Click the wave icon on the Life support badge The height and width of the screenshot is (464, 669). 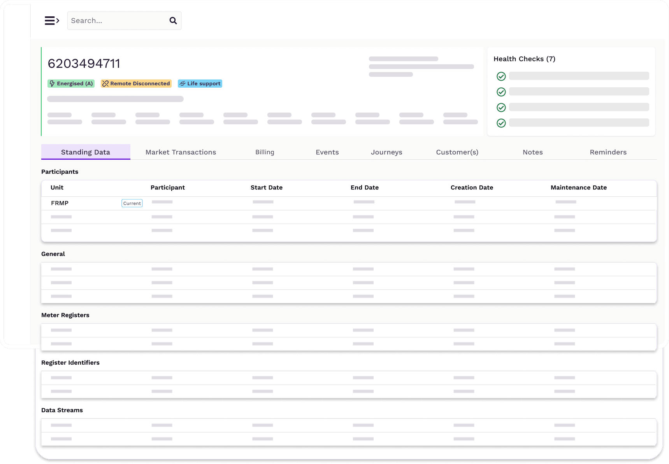pyautogui.click(x=183, y=83)
